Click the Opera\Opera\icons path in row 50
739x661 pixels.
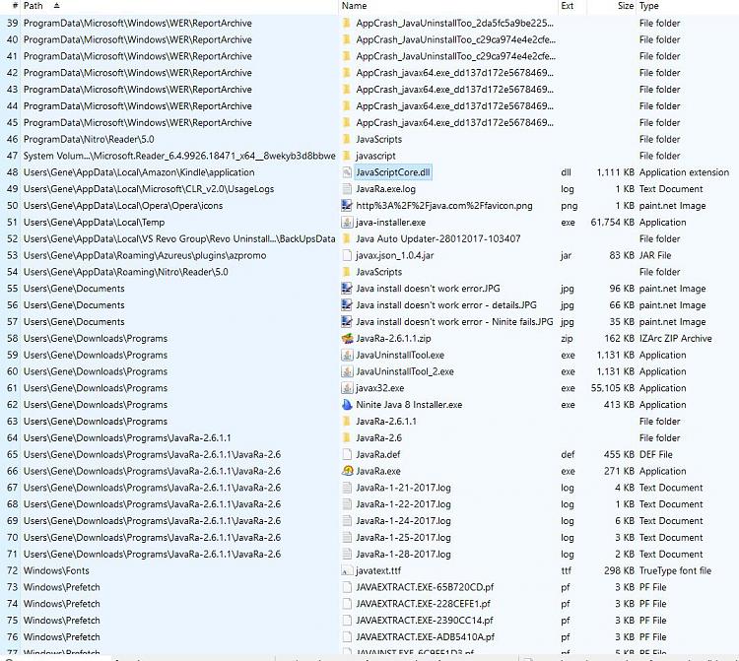[123, 206]
